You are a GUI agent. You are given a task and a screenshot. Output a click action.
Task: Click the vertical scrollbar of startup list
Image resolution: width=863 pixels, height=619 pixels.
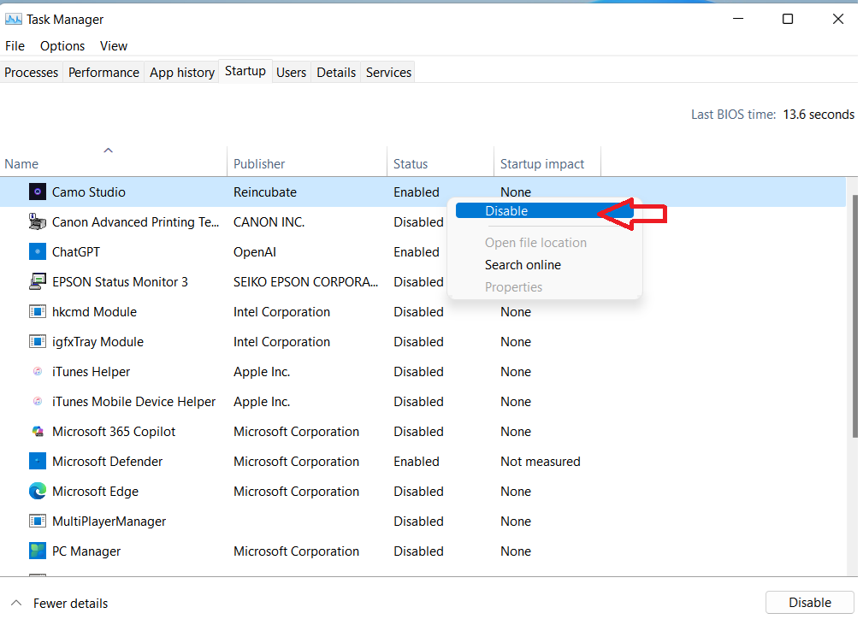click(x=854, y=315)
